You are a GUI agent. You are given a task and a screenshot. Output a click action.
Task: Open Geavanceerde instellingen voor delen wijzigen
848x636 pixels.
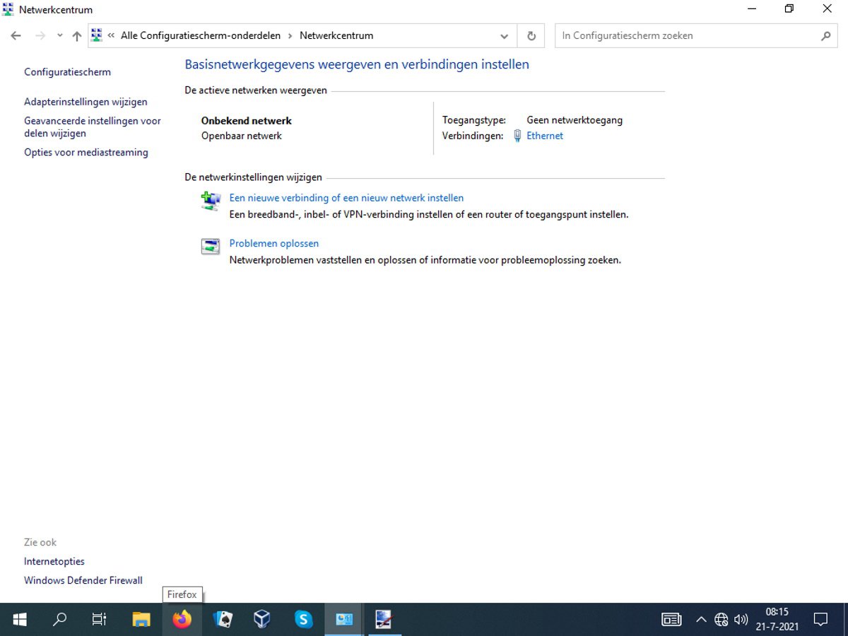(93, 127)
